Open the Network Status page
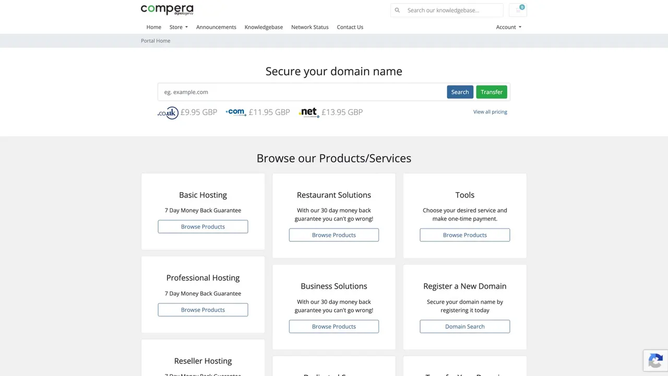Image resolution: width=668 pixels, height=376 pixels. 310,27
